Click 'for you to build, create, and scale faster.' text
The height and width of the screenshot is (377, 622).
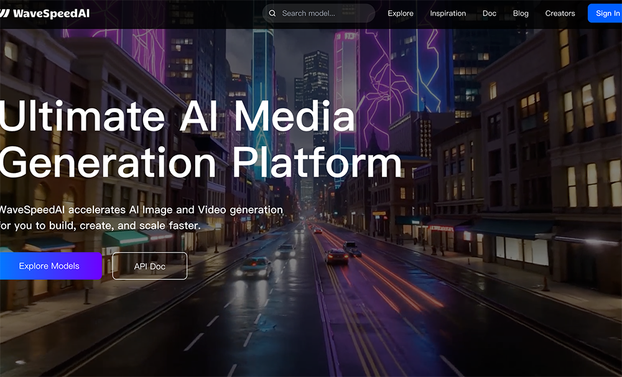100,225
